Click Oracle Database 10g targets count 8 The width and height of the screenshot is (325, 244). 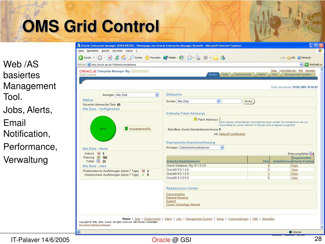click(269, 166)
